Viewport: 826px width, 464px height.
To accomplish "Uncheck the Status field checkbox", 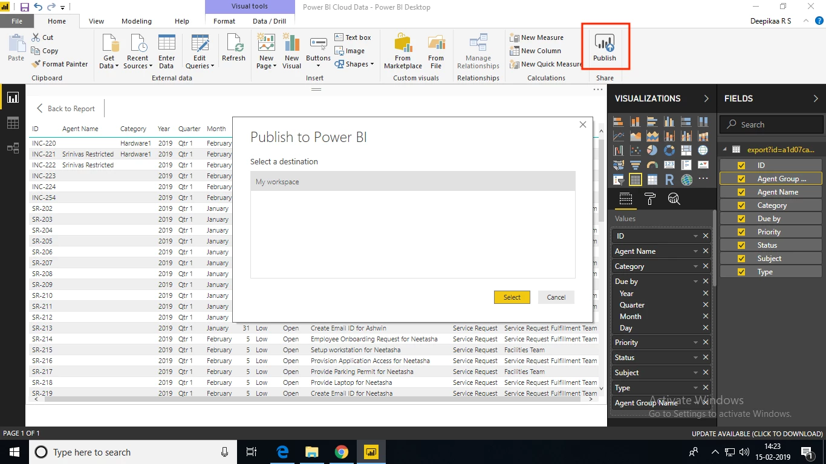I will [x=741, y=245].
